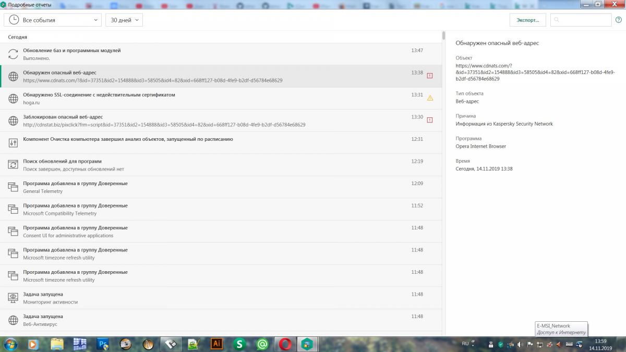626x352 pixels.
Task: Click the report search input field
Action: pos(581,20)
